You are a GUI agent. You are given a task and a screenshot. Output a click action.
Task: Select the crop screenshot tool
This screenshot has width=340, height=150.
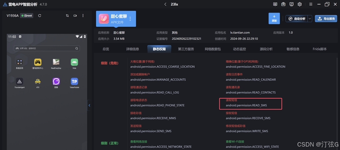(x=67, y=16)
